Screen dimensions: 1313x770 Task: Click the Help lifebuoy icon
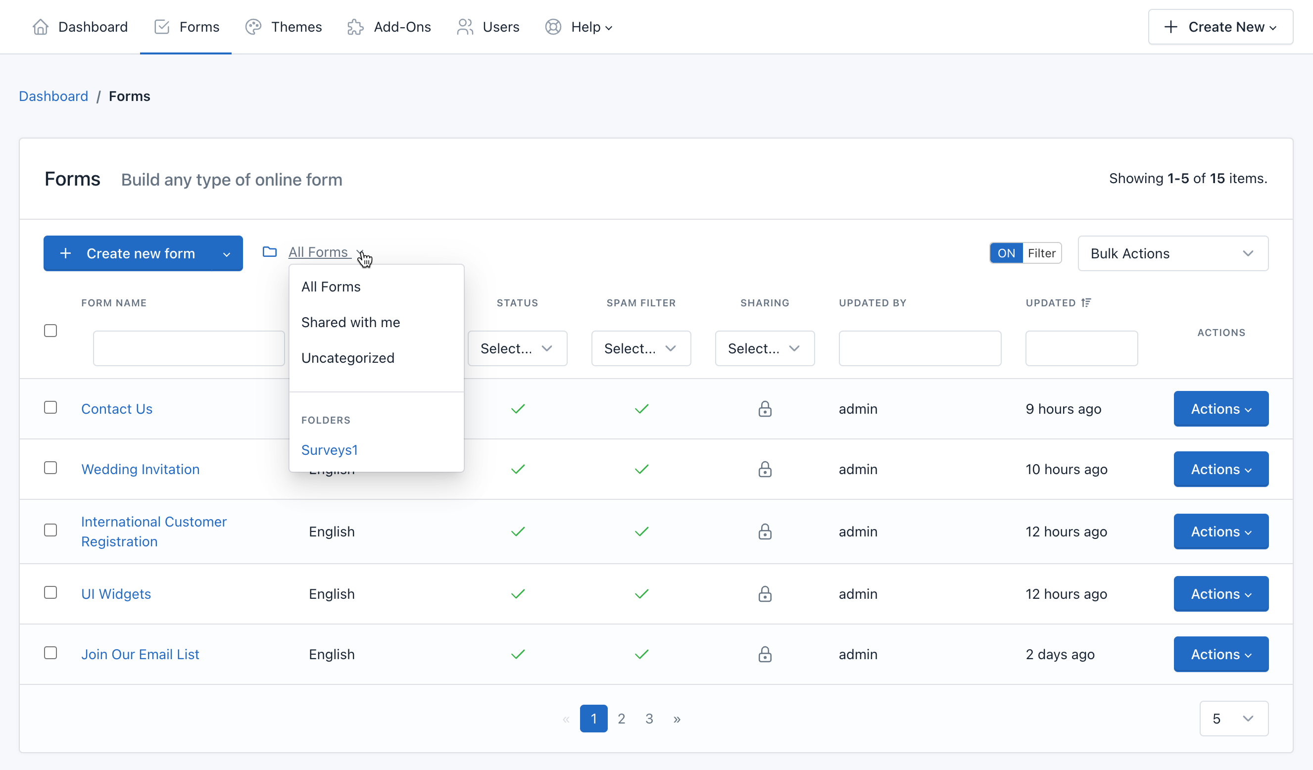[x=552, y=27]
